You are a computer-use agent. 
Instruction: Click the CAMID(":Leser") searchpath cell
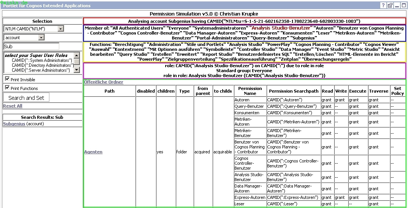point(294,204)
